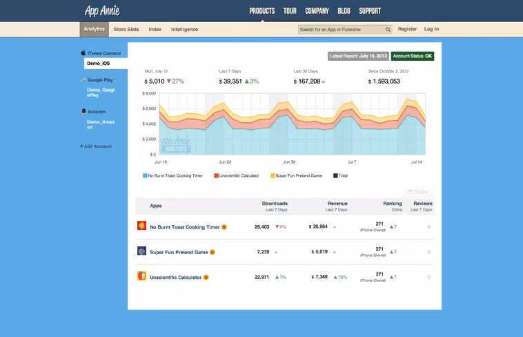Click orange badge beside No Burnt Toast Cooking Timer
Viewport: 523px width, 337px height.
click(224, 227)
